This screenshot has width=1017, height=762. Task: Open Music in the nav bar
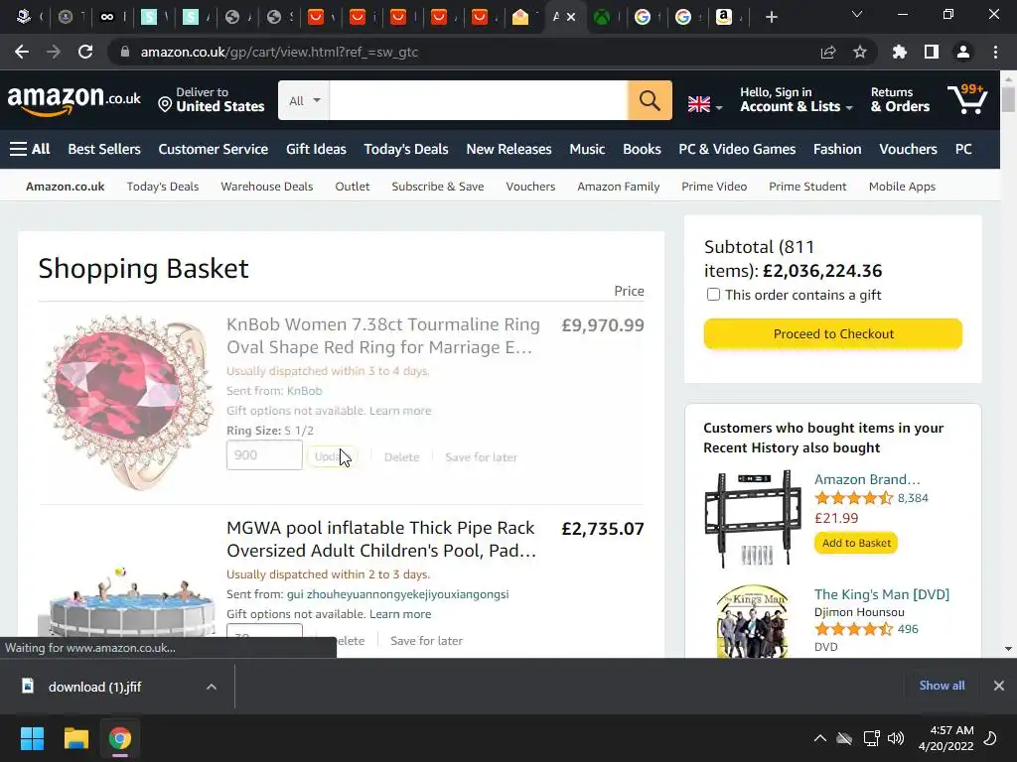click(587, 149)
